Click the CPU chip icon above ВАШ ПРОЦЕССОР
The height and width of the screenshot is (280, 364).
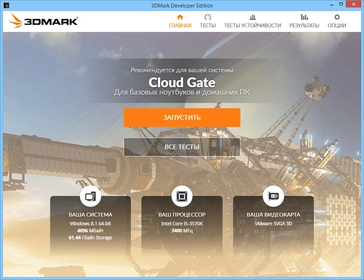[x=181, y=196]
